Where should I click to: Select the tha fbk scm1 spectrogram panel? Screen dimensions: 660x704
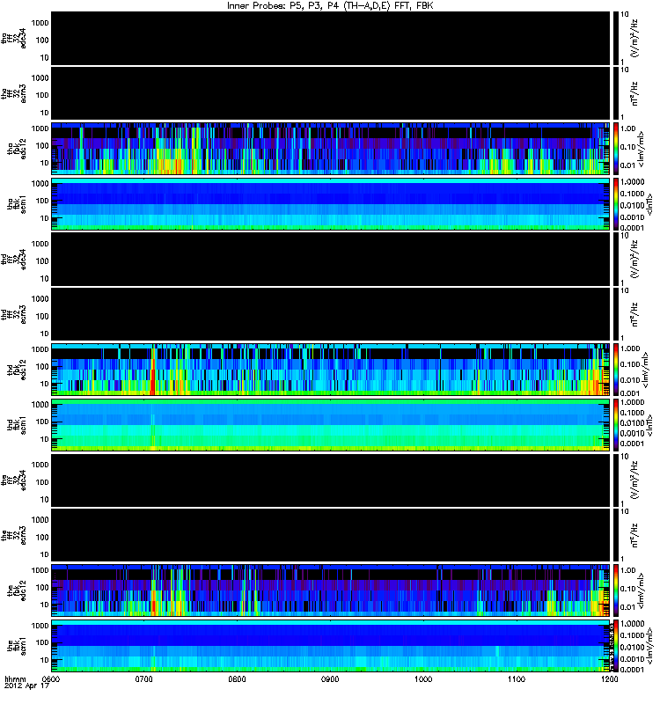coord(331,204)
